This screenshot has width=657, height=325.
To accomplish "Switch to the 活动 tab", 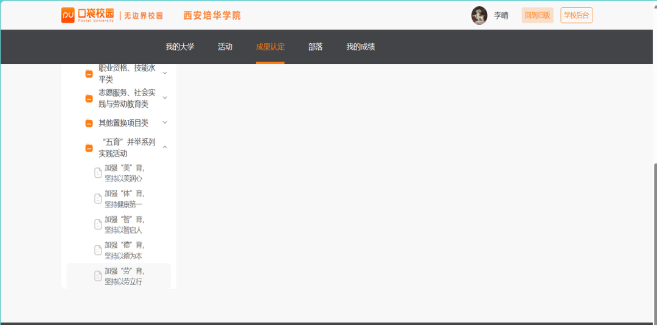I will pyautogui.click(x=225, y=47).
